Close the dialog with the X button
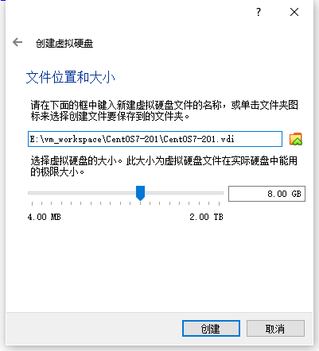Screen dimensions: 319x351 tap(294, 12)
